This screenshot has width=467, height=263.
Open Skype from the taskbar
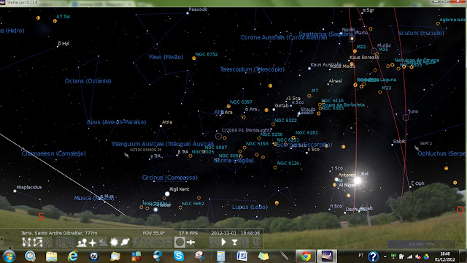click(178, 256)
